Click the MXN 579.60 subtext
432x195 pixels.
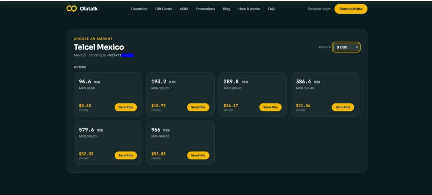(x=88, y=136)
